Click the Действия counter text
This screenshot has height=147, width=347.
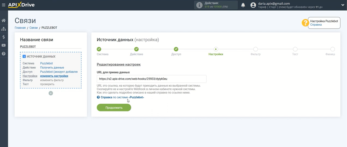pyautogui.click(x=216, y=5)
